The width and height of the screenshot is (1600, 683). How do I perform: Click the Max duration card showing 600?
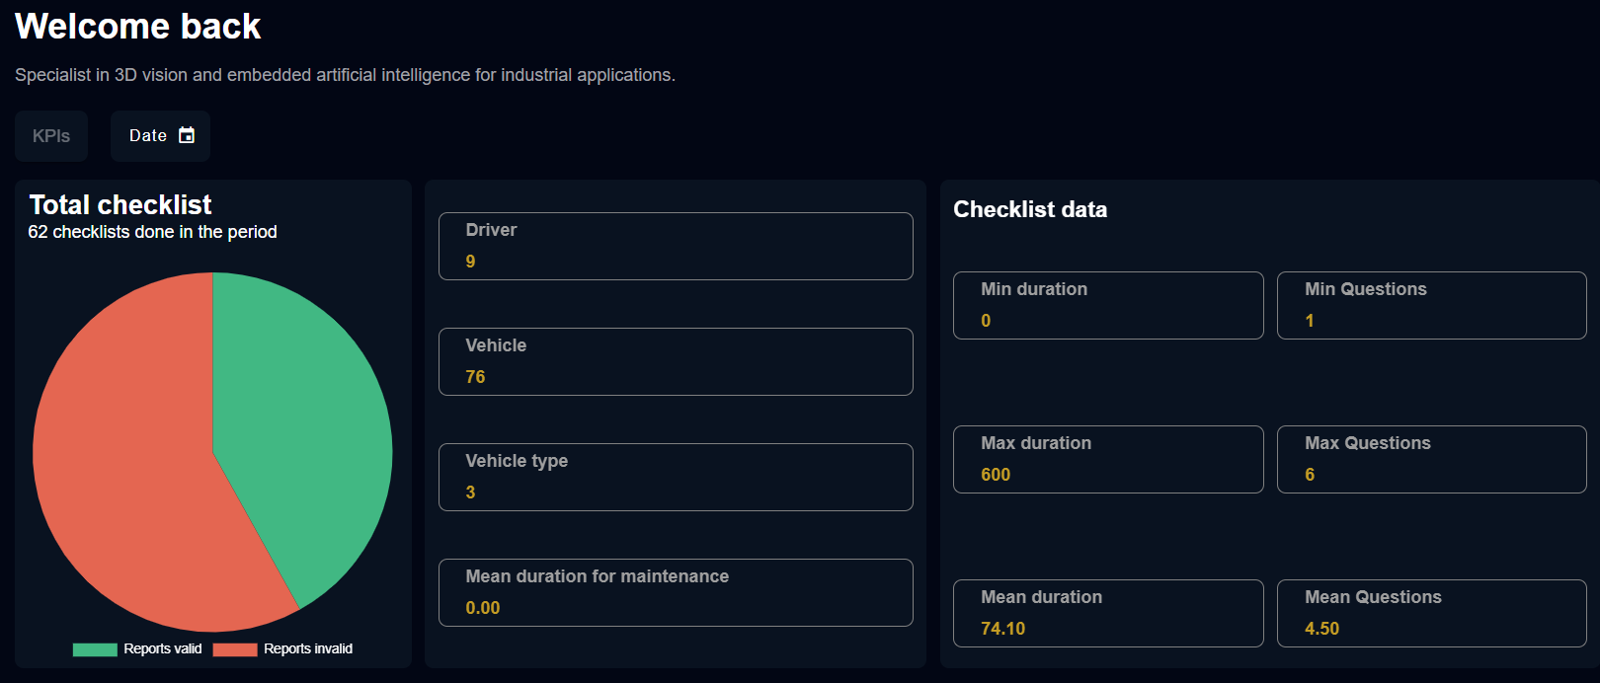[1107, 459]
